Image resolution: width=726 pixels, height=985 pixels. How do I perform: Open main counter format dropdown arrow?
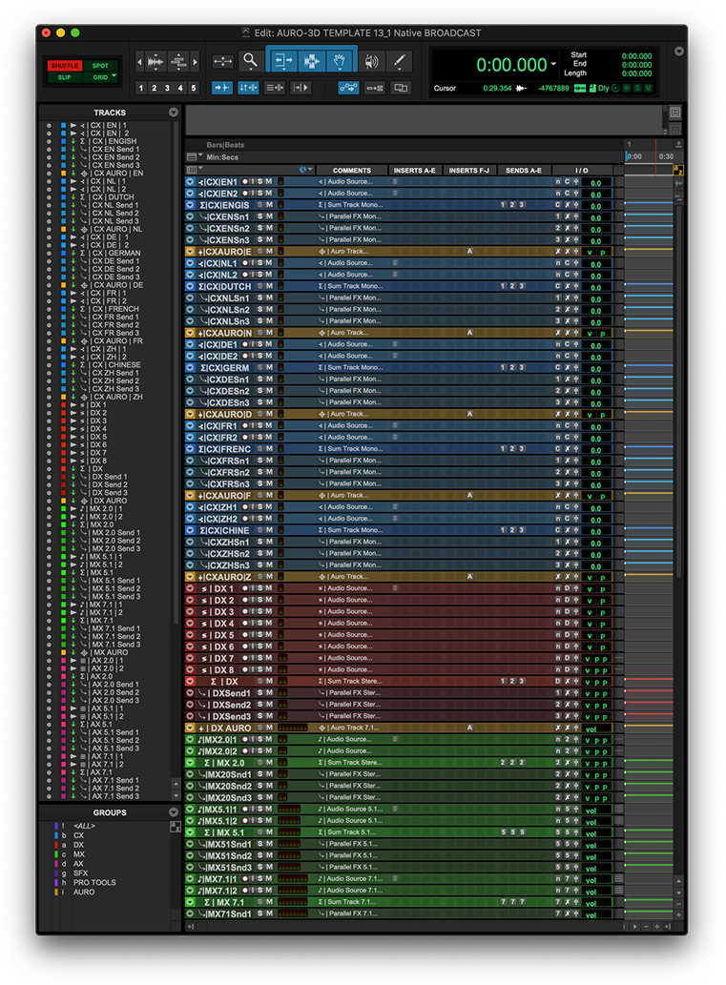click(553, 65)
